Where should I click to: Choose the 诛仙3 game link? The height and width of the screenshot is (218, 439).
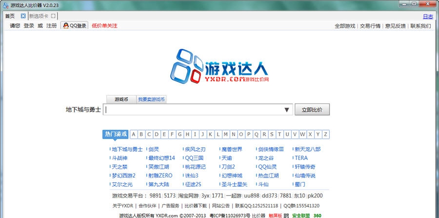click(192, 176)
